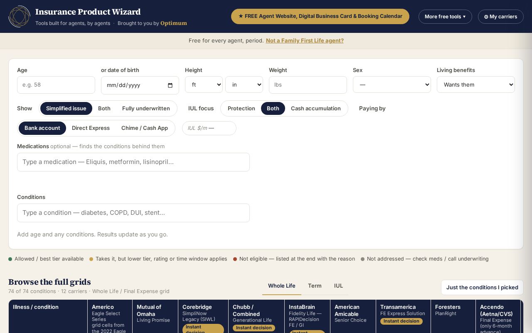Click the Corebridge column header
The height and width of the screenshot is (333, 532).
coord(203,316)
